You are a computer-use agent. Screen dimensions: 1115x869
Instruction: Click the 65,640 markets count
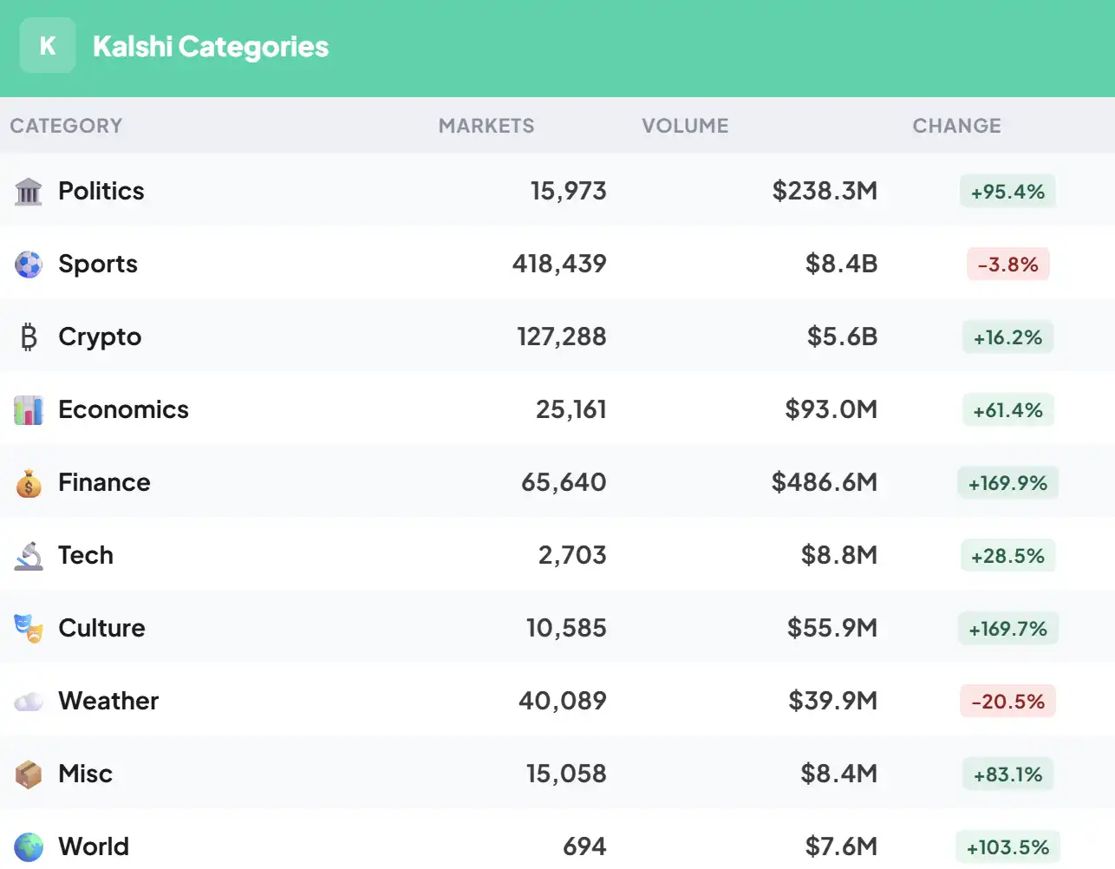(564, 482)
